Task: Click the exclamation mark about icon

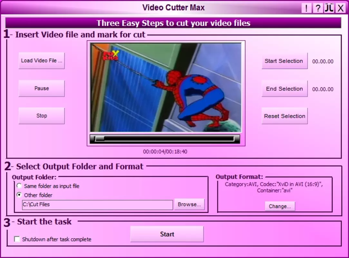Action: coord(306,8)
